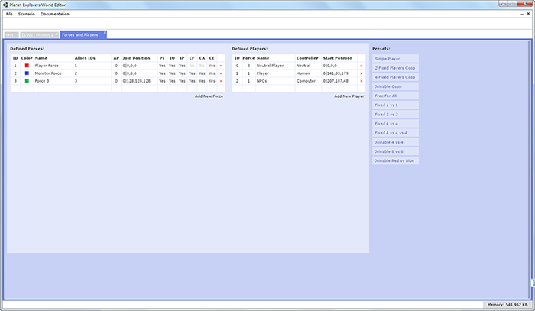Toggle CE value for Player Force
535x311 pixels.
point(212,66)
